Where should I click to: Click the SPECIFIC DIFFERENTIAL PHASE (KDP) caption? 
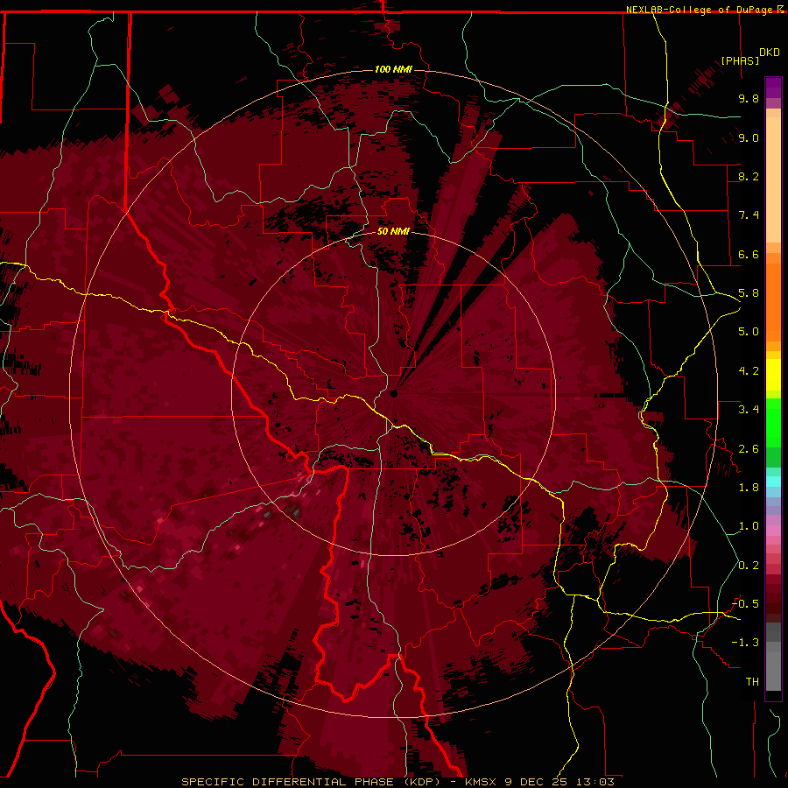pos(312,782)
